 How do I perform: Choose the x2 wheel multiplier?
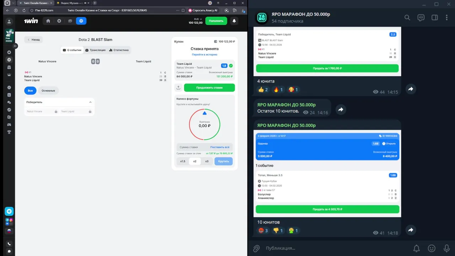[195, 161]
